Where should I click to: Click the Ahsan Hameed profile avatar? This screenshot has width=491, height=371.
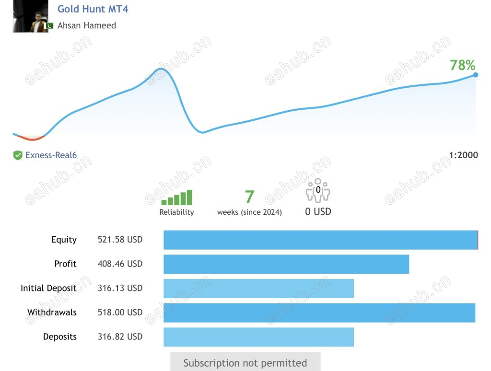tap(30, 16)
